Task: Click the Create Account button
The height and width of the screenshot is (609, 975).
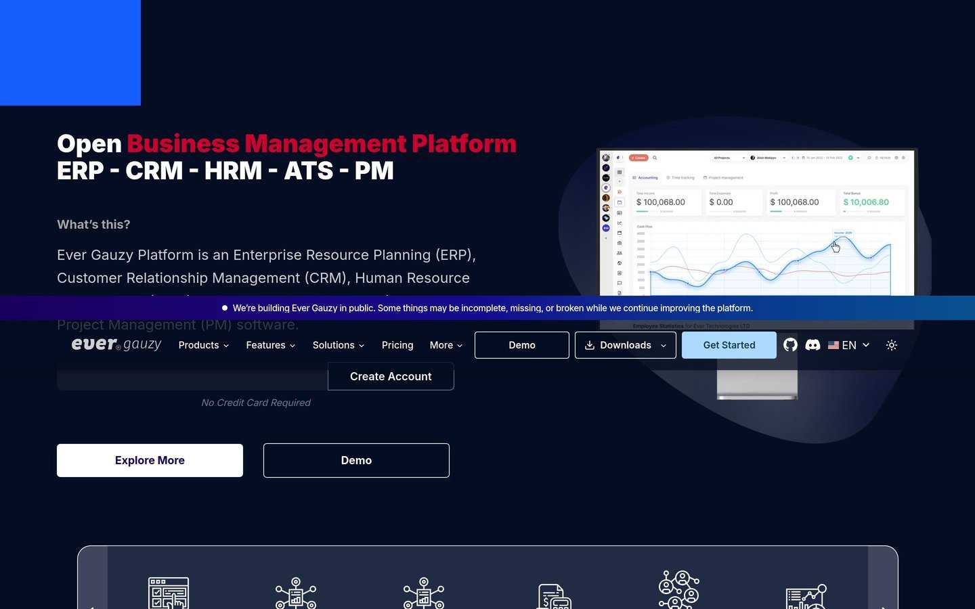Action: click(x=391, y=376)
